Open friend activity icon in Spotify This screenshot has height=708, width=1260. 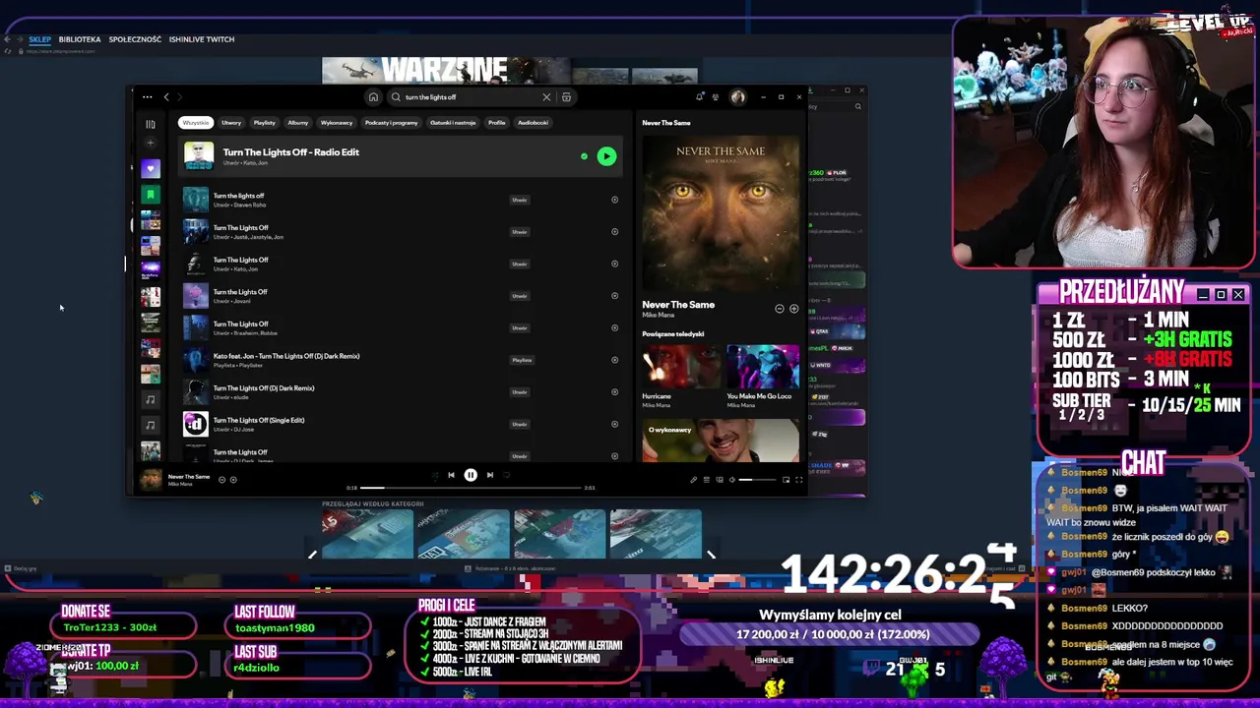(716, 96)
